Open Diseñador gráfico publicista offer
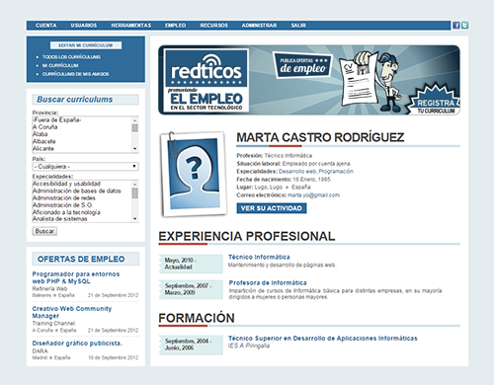The height and width of the screenshot is (385, 494). [x=77, y=344]
